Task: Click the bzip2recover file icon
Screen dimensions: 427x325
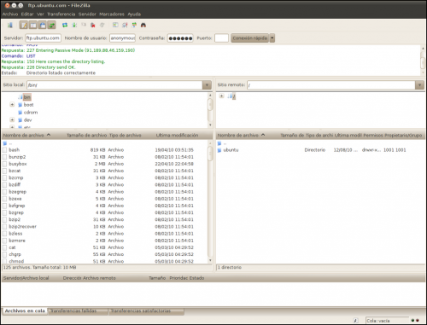Action: [x=4, y=227]
